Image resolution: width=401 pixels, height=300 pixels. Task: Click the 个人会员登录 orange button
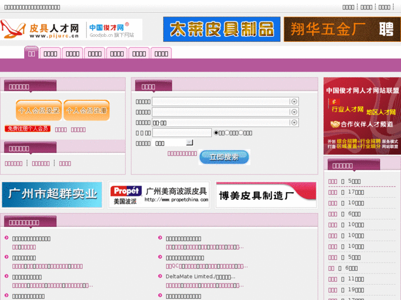(x=39, y=110)
